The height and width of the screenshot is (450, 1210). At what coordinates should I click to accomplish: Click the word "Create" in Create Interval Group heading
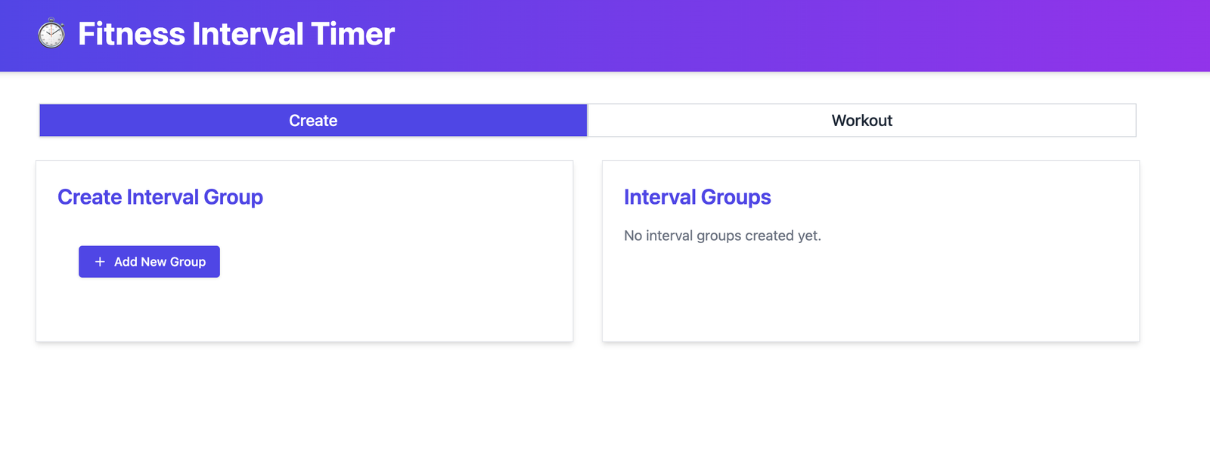(x=90, y=197)
